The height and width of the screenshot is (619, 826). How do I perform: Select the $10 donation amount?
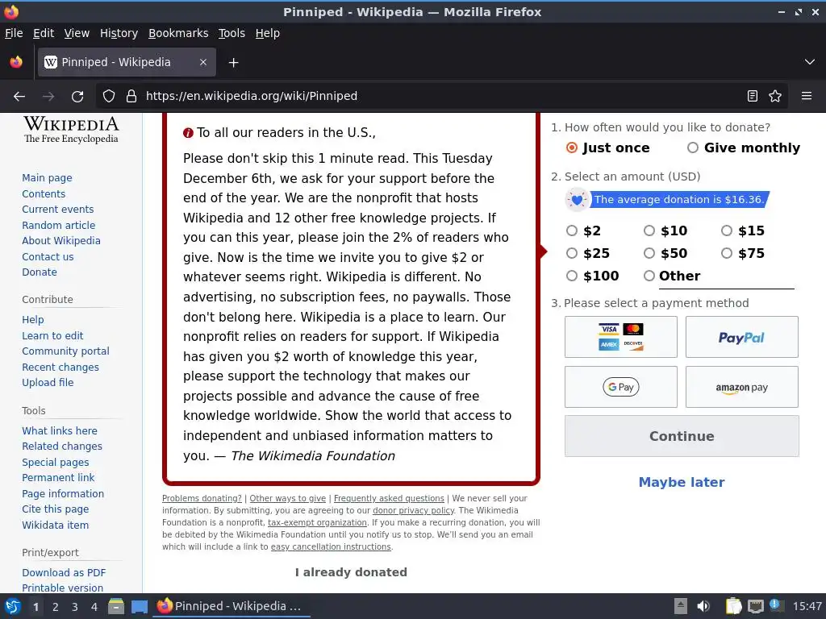click(x=649, y=231)
